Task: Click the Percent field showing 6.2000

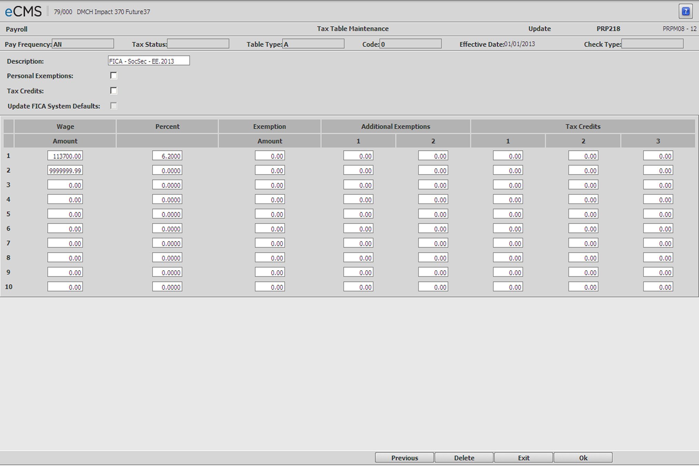Action: 167,156
